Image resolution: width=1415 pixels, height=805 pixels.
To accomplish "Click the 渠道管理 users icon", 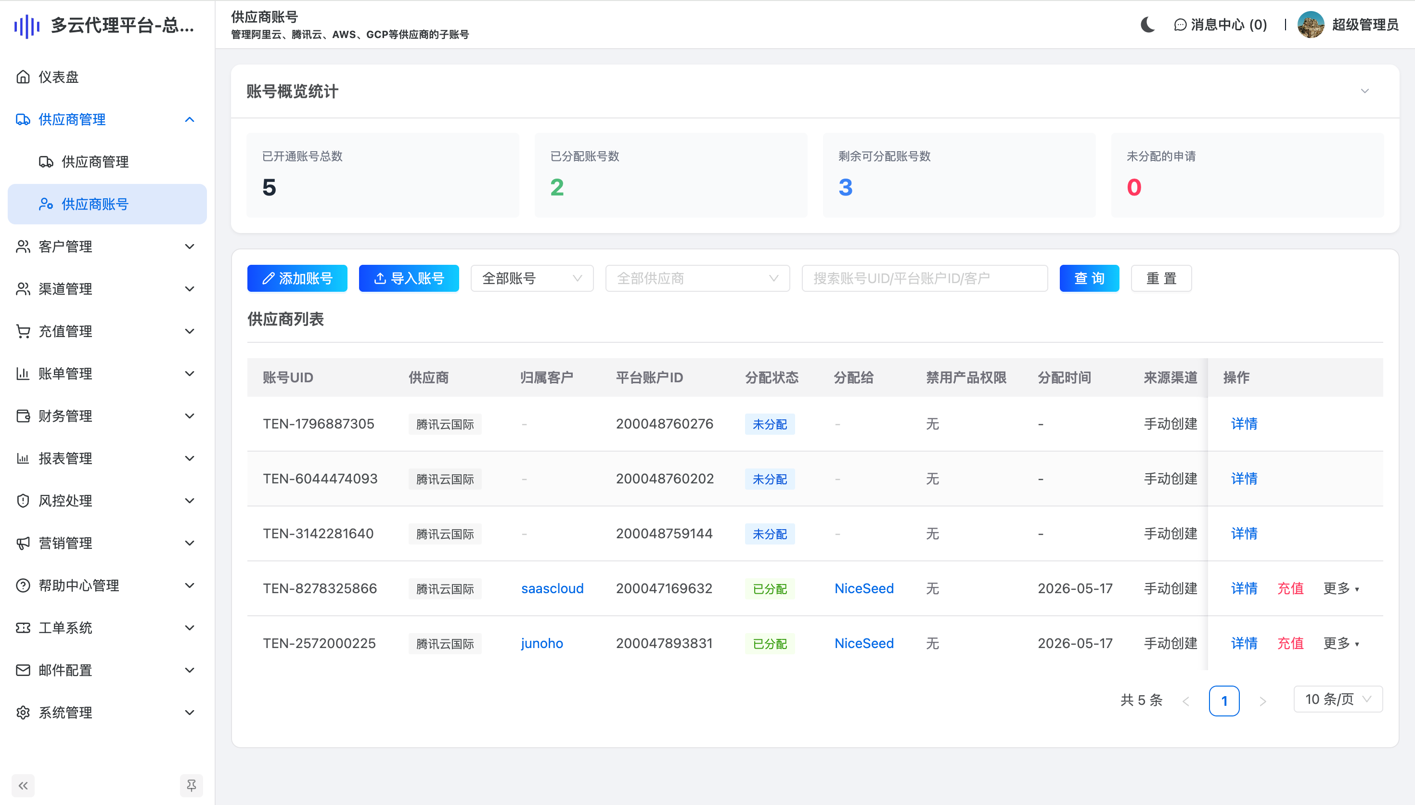I will (23, 288).
